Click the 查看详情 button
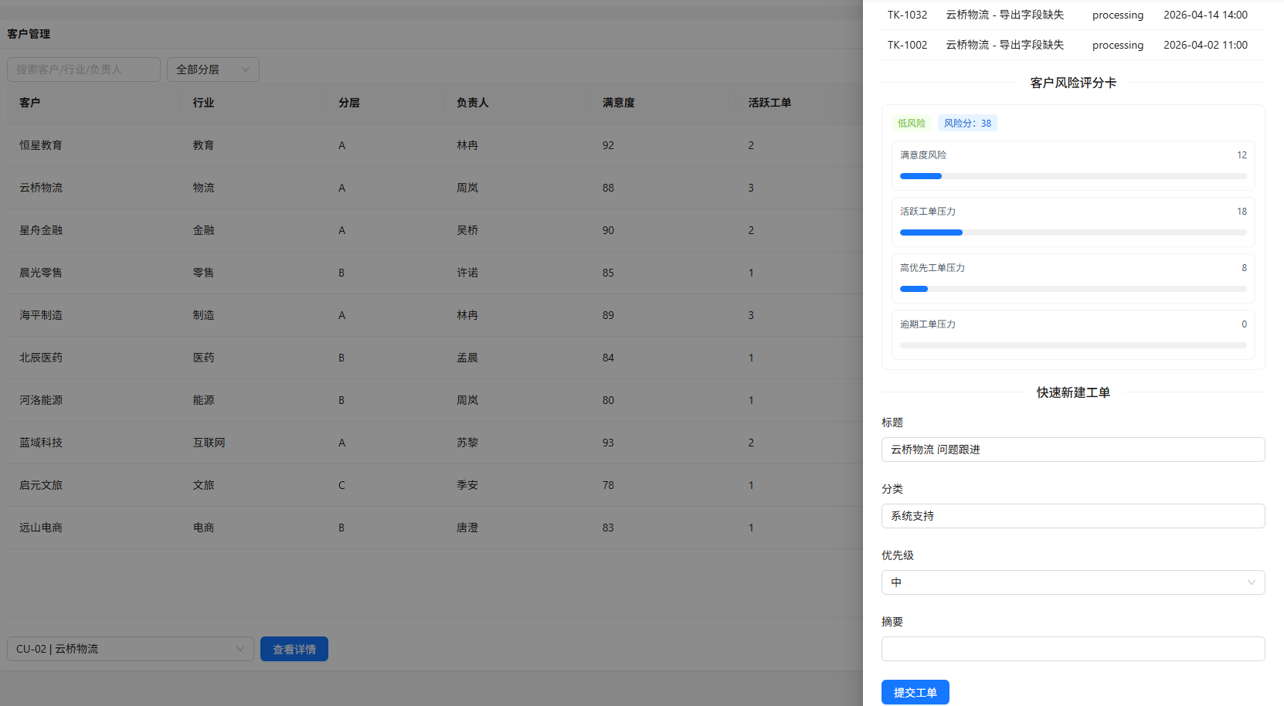The height and width of the screenshot is (706, 1284). (294, 649)
